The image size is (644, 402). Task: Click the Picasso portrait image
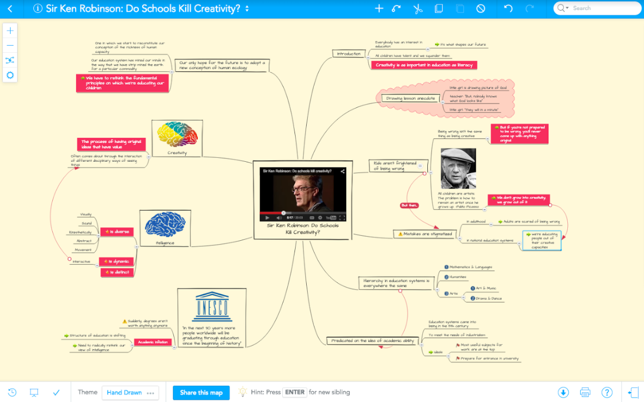tap(458, 168)
